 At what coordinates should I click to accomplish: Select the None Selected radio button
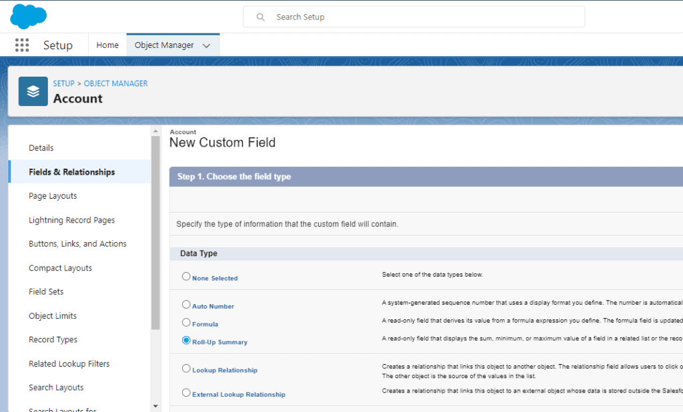(187, 276)
